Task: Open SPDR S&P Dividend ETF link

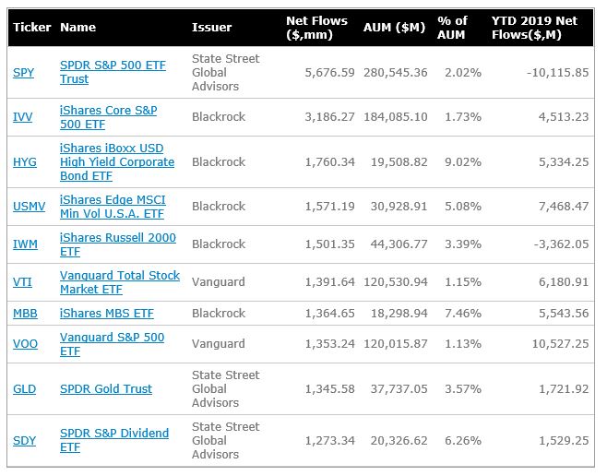Action: tap(114, 440)
